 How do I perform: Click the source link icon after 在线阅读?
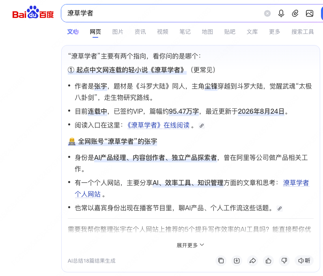[202, 125]
